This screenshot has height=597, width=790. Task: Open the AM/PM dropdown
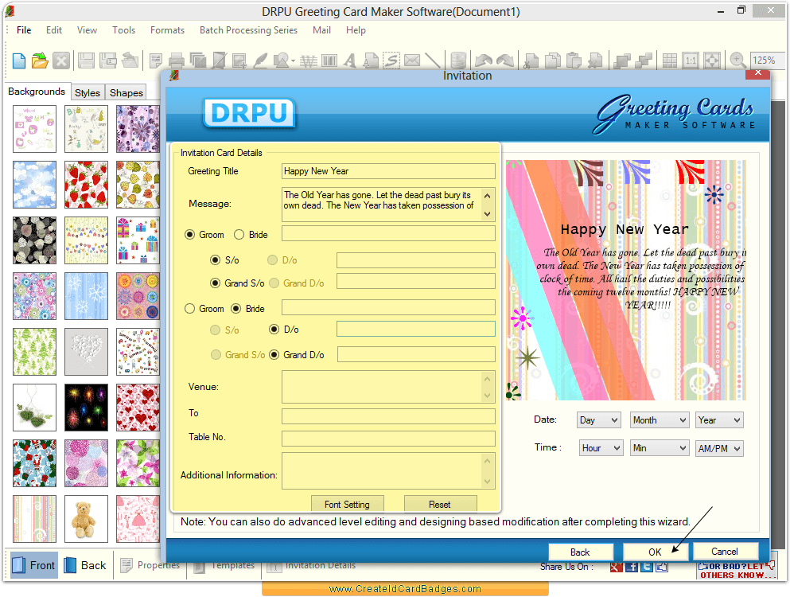719,448
